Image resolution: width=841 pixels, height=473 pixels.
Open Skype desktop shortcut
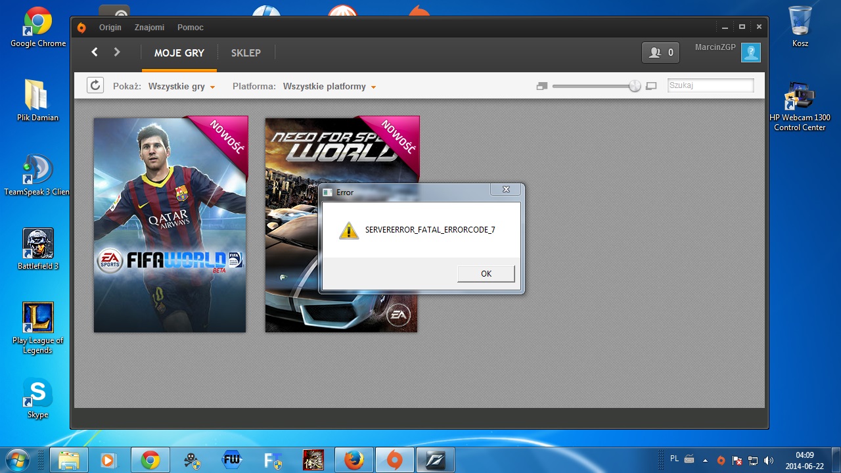point(37,397)
